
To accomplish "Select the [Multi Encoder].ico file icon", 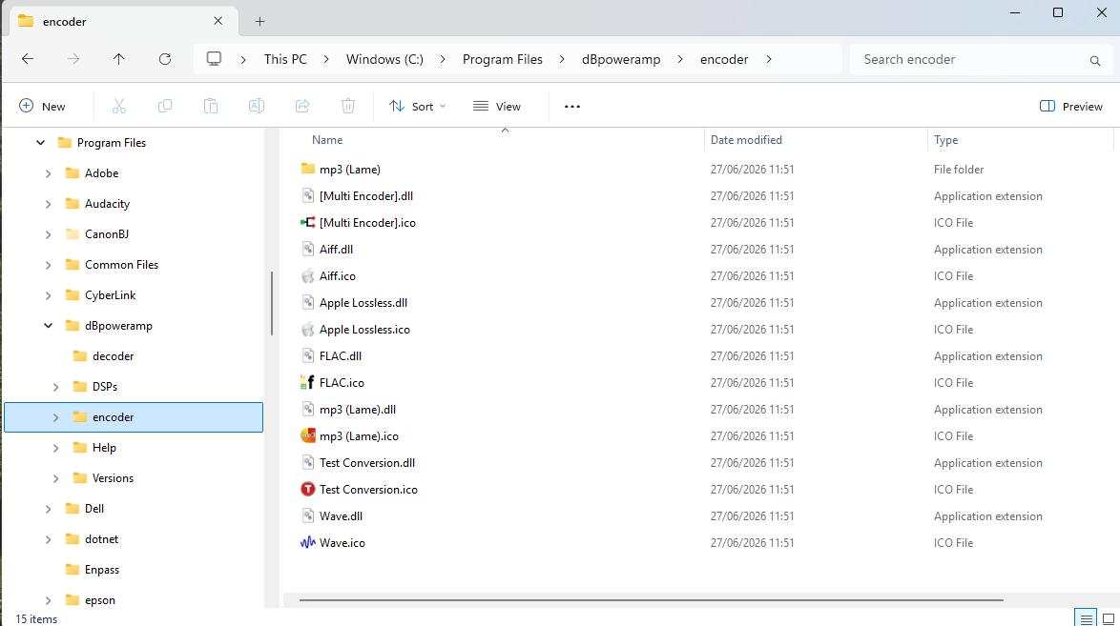I will [308, 223].
